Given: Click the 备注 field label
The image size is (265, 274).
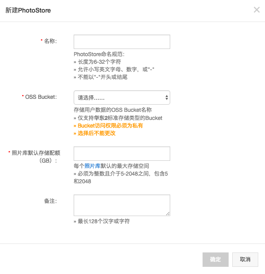Looking at the screenshot, I should [50, 201].
